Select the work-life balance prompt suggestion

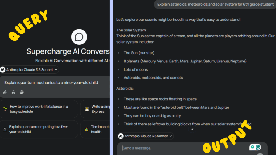[39, 109]
